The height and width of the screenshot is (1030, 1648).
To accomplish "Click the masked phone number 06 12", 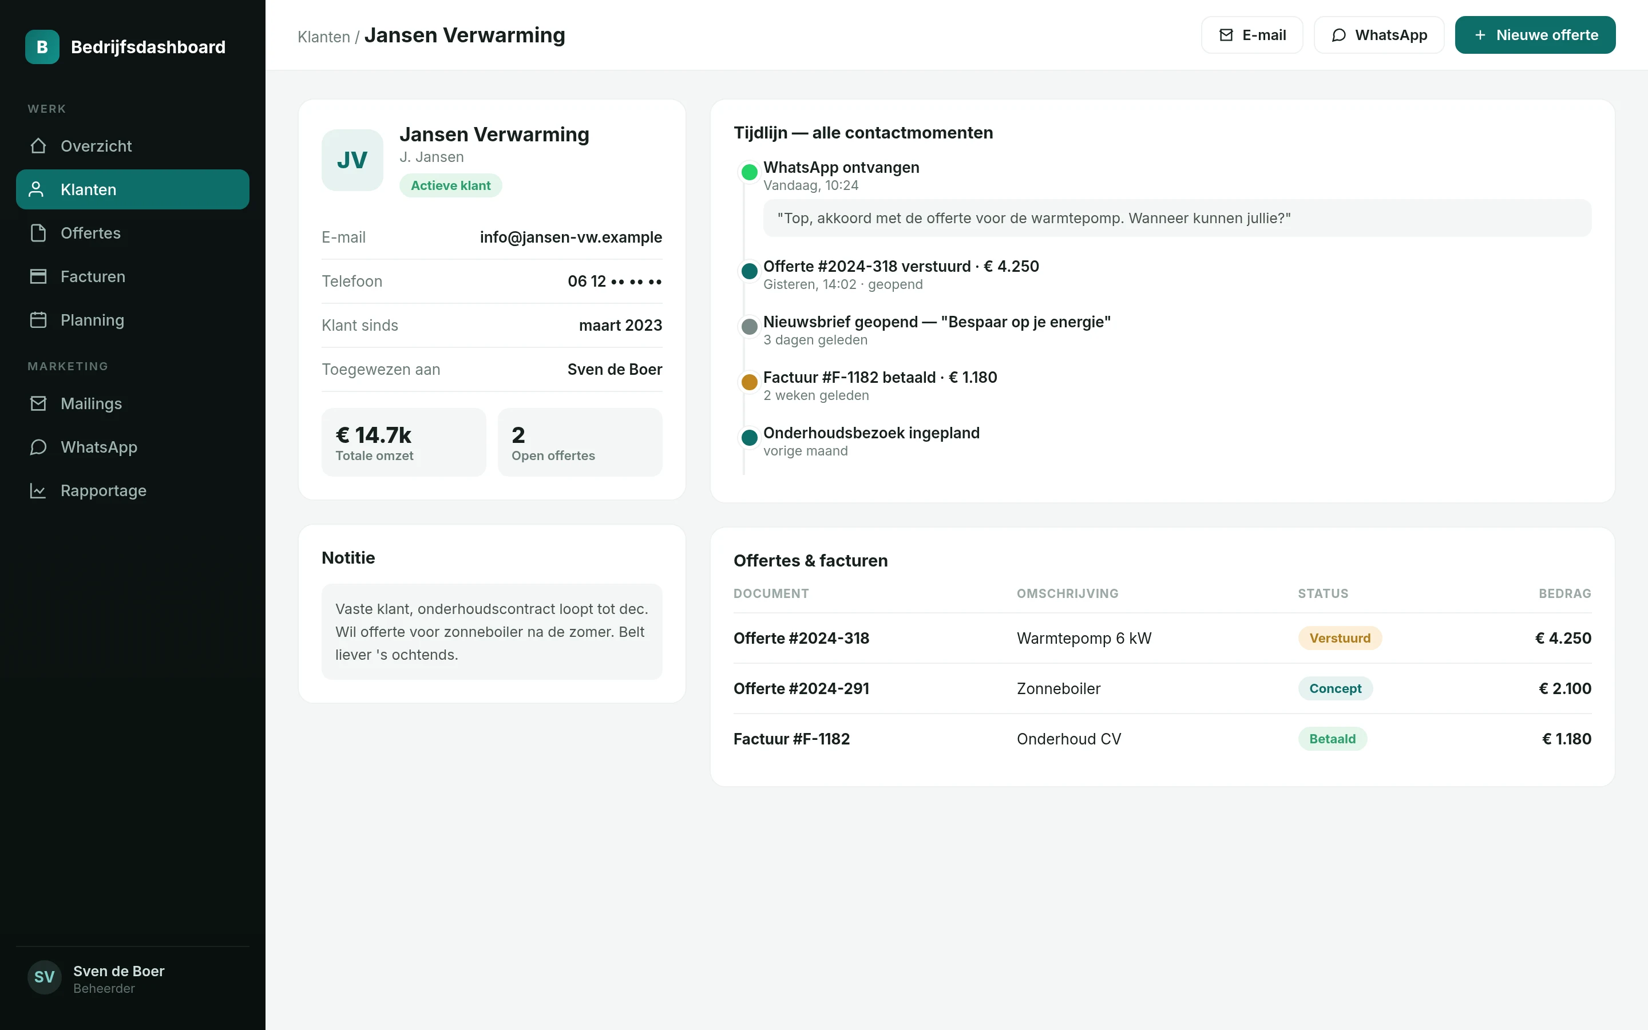I will pos(614,282).
